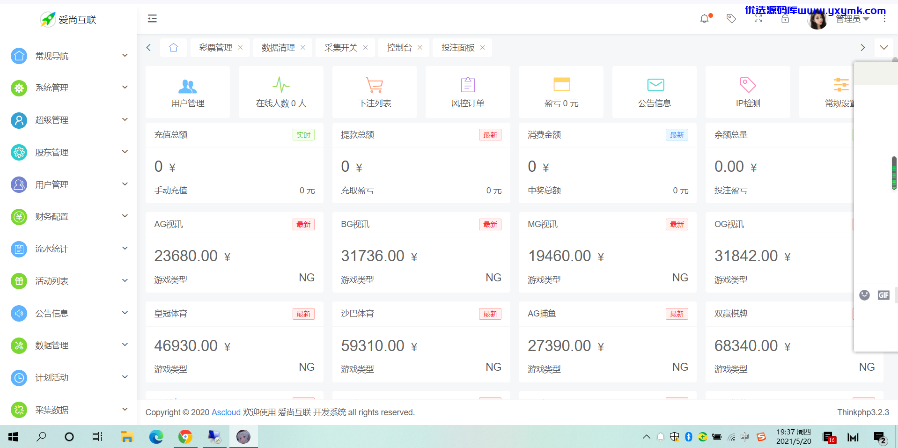Open the tab options dropdown chevron
The image size is (898, 448).
pyautogui.click(x=884, y=47)
